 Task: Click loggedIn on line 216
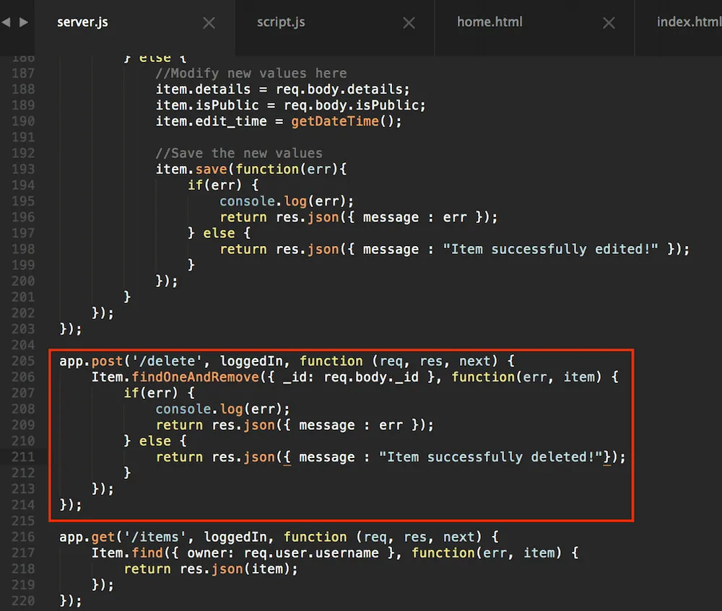tap(235, 537)
